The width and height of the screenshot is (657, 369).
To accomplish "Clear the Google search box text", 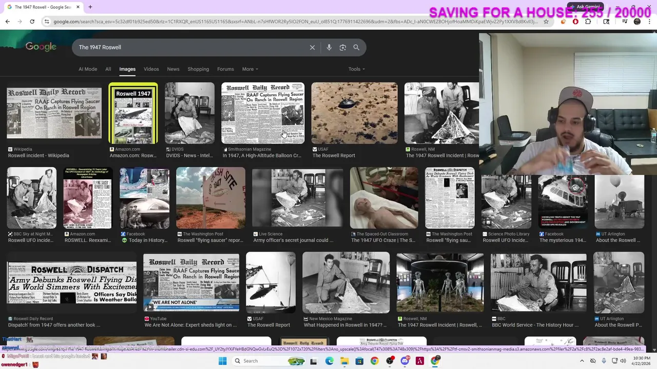I will pyautogui.click(x=312, y=47).
